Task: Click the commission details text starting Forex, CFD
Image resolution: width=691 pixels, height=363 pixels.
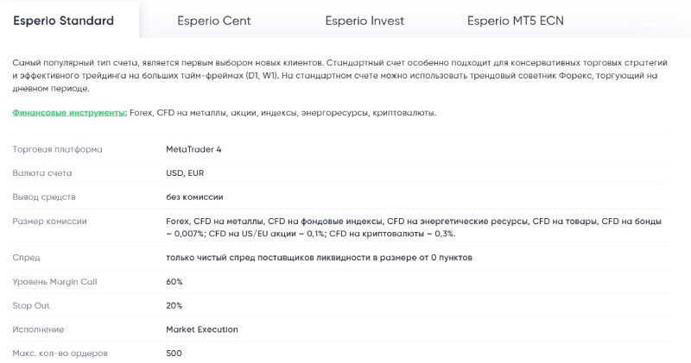Action: pos(414,228)
